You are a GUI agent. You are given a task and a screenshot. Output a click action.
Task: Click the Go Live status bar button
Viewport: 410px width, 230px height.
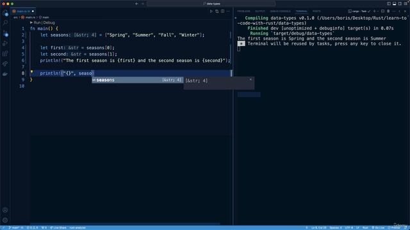(378, 227)
